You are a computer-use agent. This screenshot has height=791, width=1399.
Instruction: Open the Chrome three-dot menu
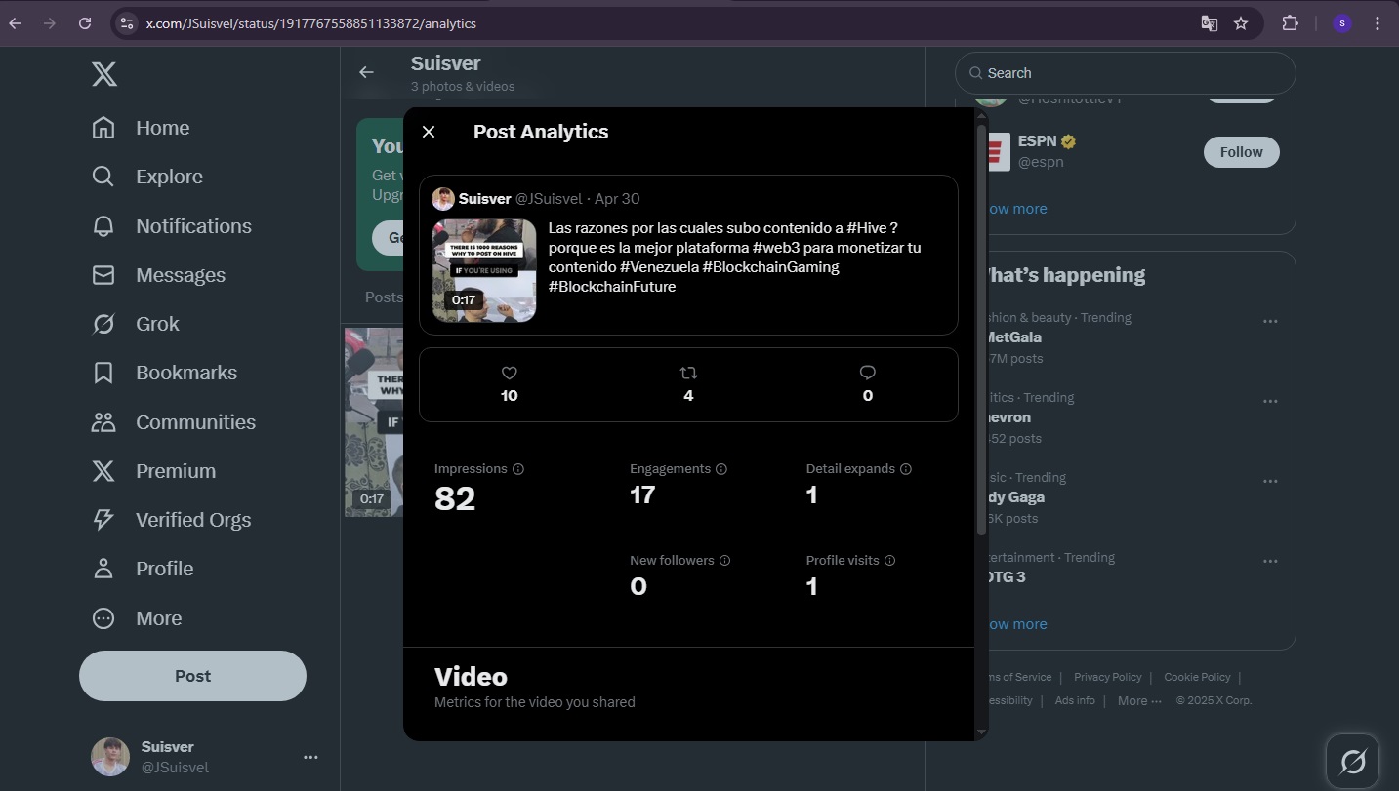(x=1378, y=23)
